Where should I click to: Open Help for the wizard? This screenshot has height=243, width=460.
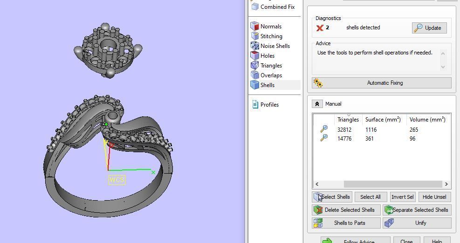[437, 240]
